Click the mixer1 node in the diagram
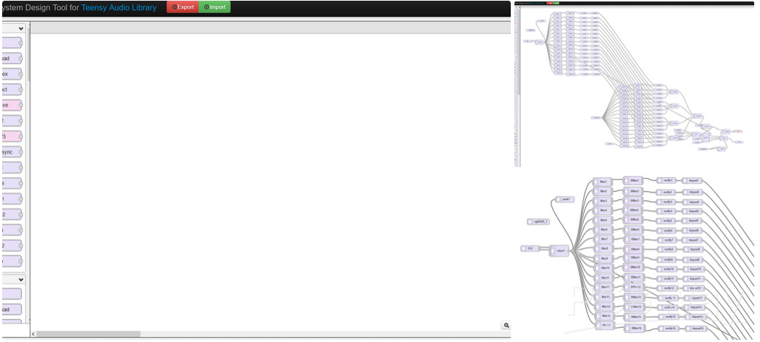The image size is (760, 342). [x=559, y=251]
